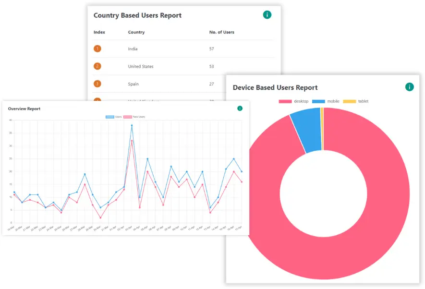Click the user count 53 for United States
This screenshot has width=425, height=289.
pyautogui.click(x=211, y=66)
